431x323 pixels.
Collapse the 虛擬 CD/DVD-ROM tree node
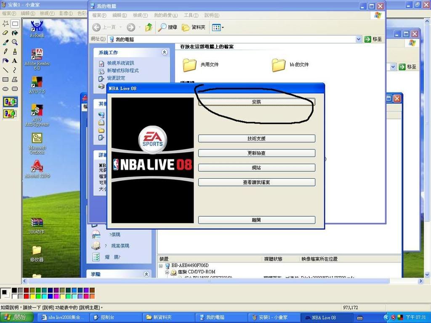[x=167, y=272]
